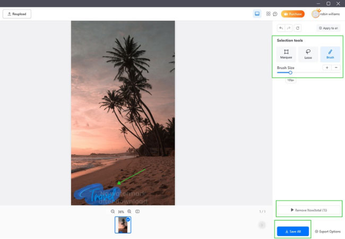
Task: Decrease brush size with minus button
Action: [x=336, y=67]
